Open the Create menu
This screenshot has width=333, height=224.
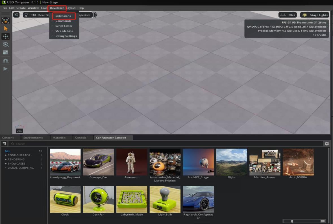(x=21, y=8)
